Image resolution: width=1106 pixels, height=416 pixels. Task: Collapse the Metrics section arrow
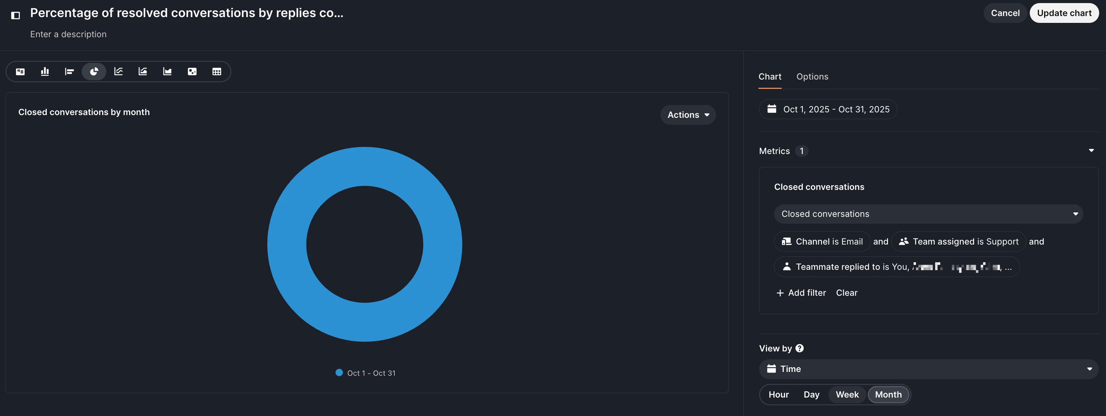1091,151
